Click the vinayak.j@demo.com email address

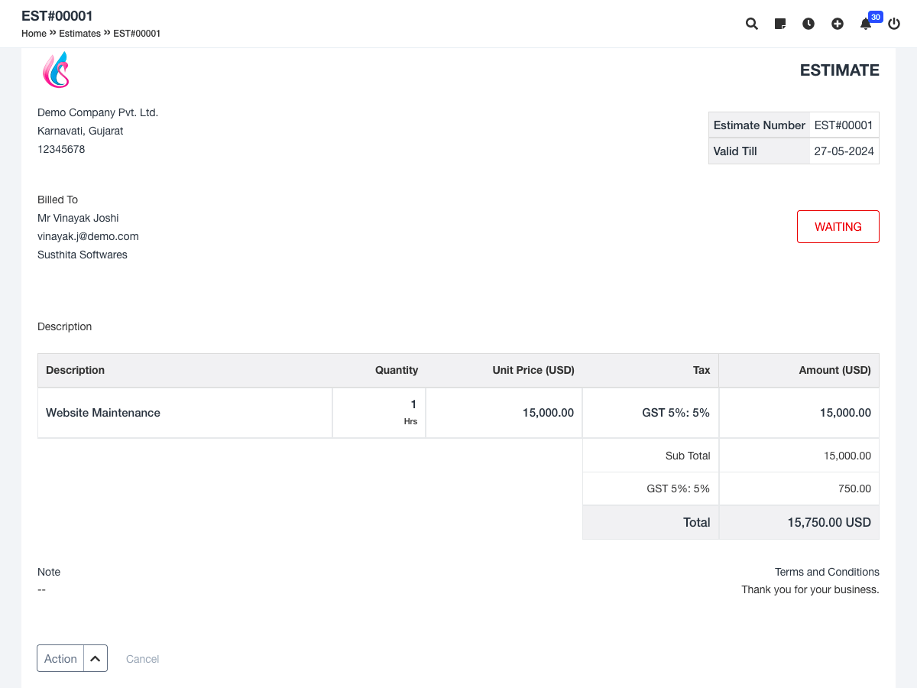88,236
